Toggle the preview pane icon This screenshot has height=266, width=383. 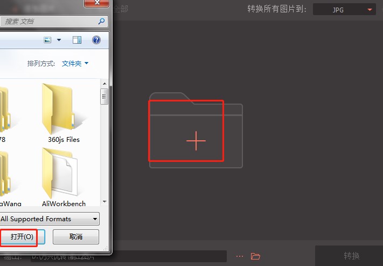click(77, 40)
